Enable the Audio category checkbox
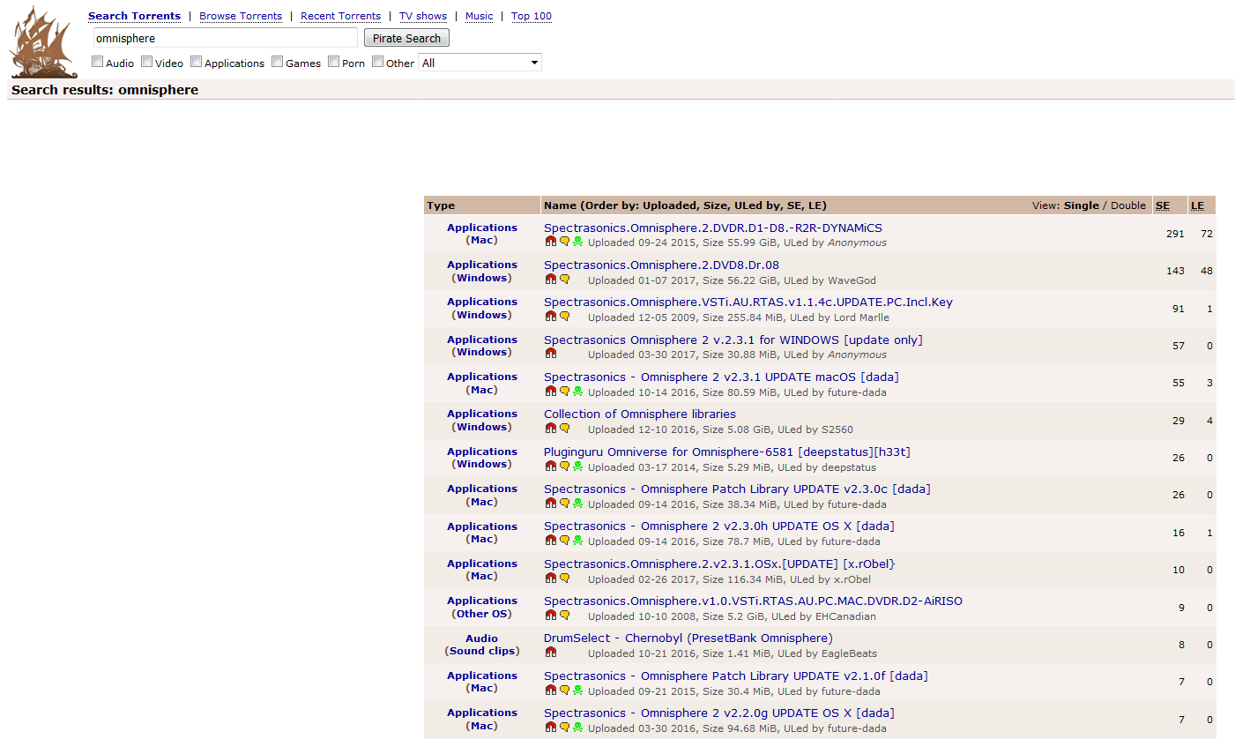The width and height of the screenshot is (1235, 739). tap(98, 62)
